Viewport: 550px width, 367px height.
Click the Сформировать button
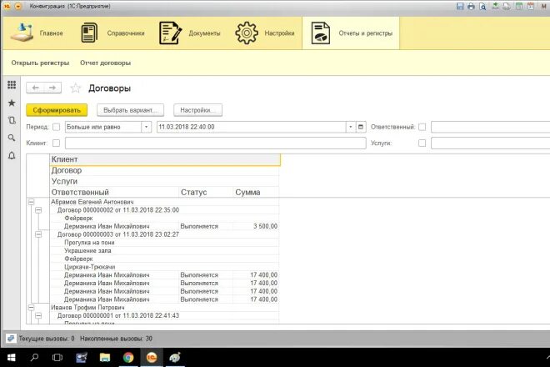click(57, 110)
